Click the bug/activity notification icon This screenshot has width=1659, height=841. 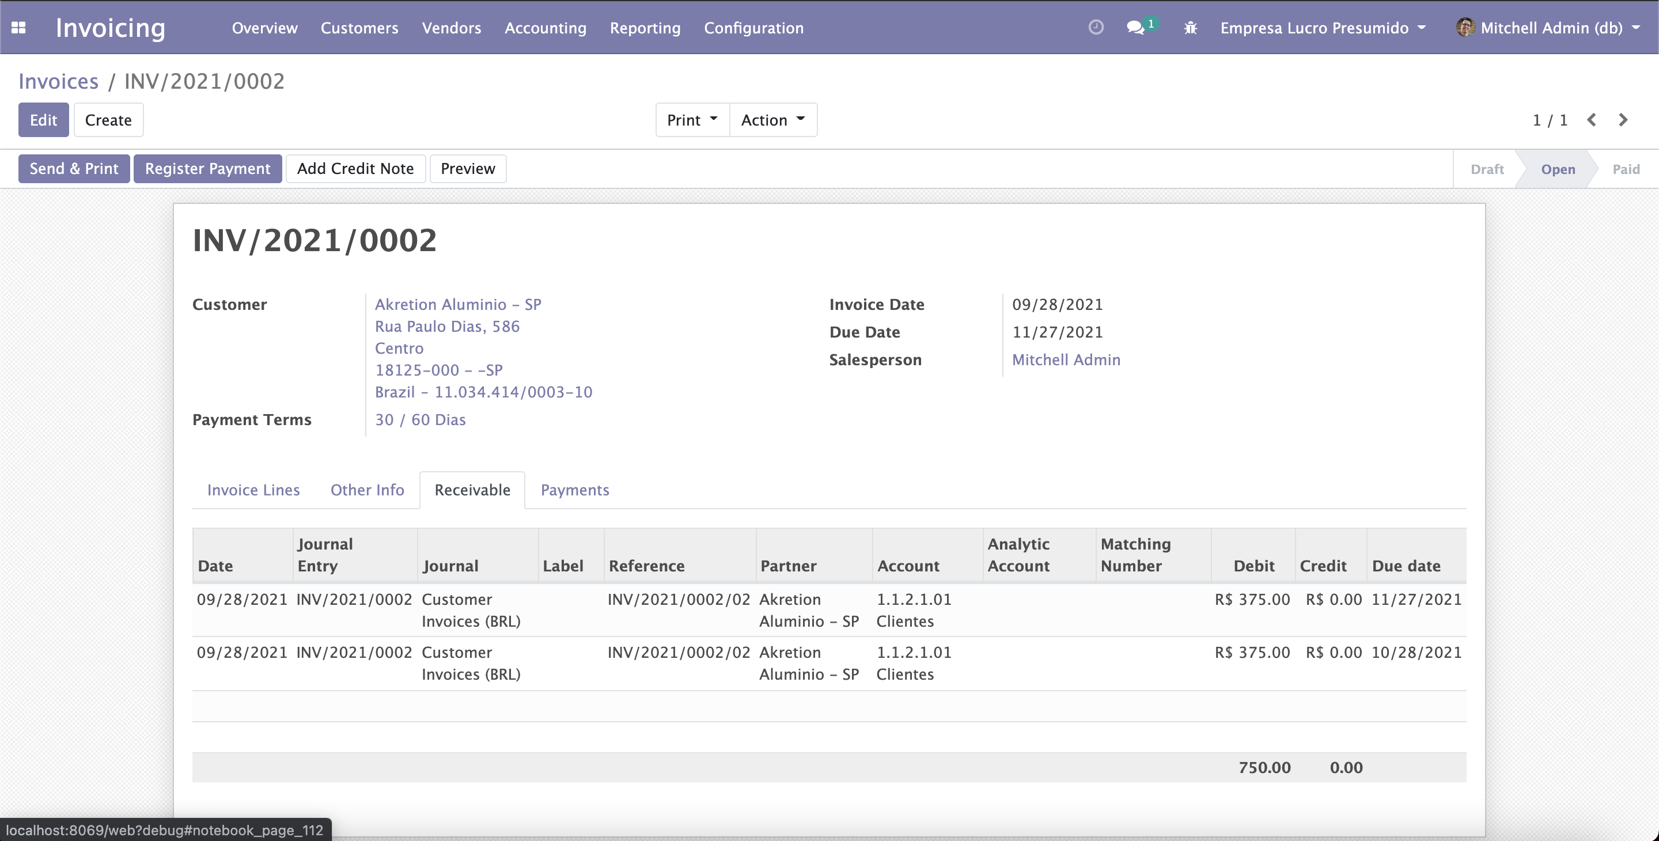coord(1190,27)
